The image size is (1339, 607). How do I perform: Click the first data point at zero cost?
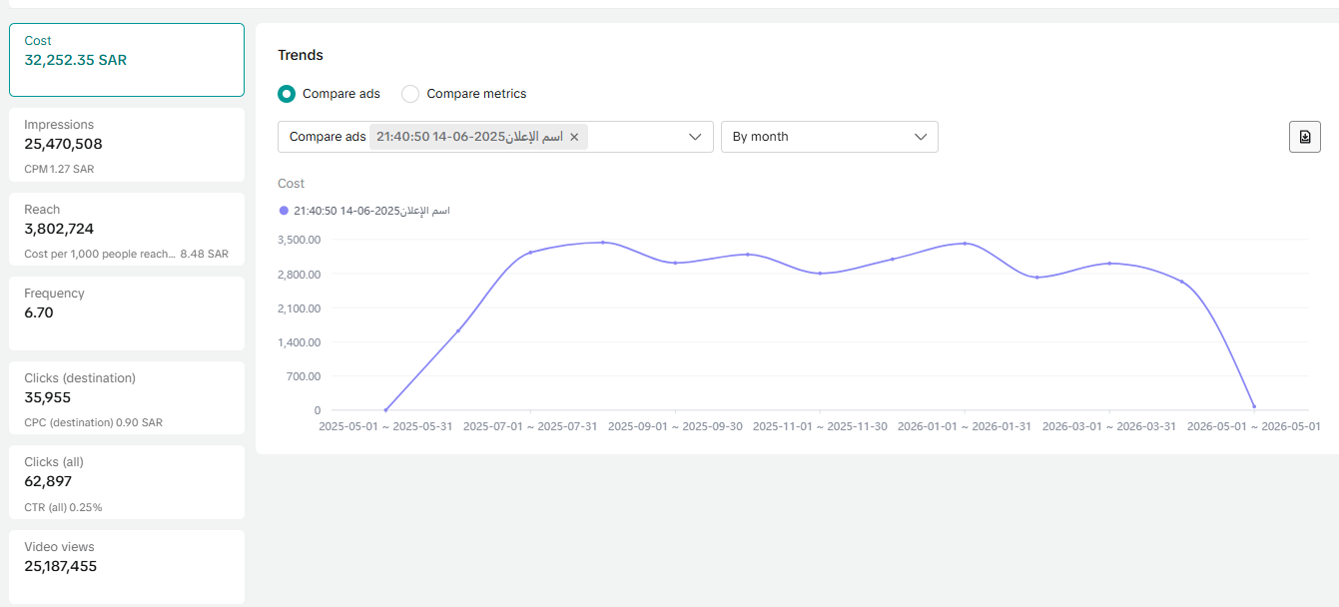[385, 410]
